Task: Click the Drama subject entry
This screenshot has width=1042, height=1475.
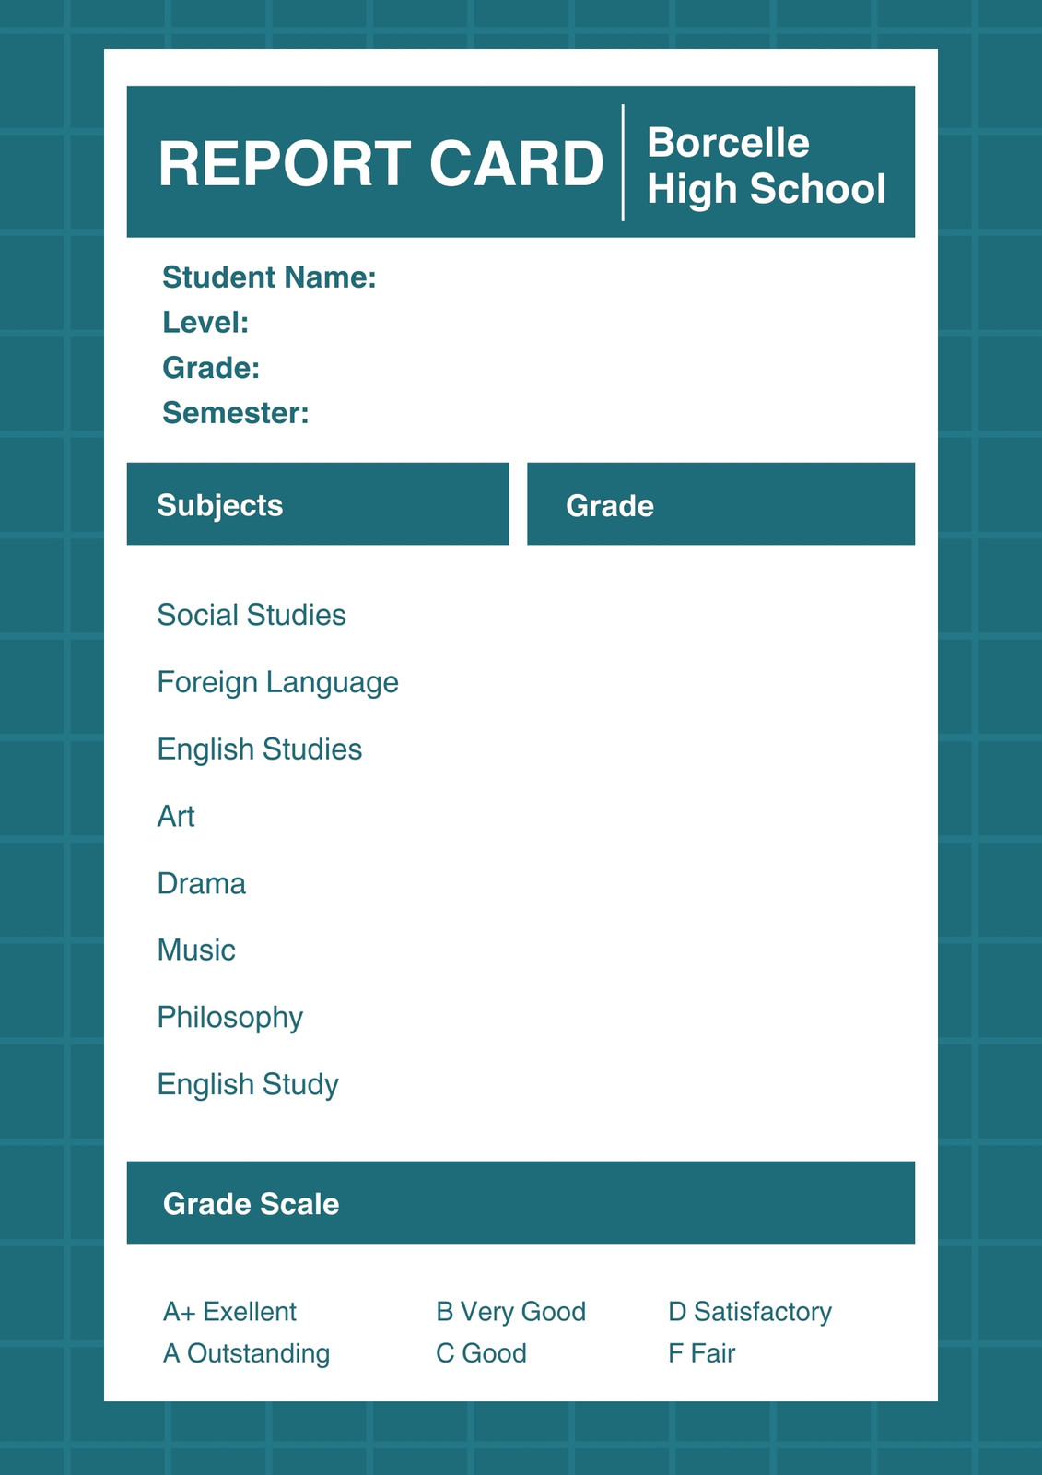Action: click(202, 883)
